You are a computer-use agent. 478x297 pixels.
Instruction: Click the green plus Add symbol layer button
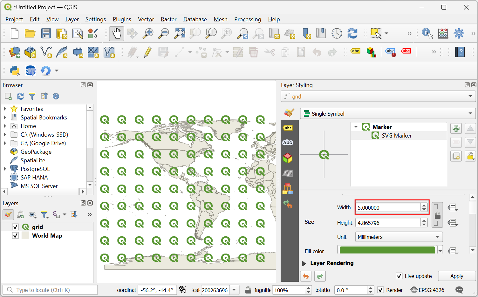[456, 128]
